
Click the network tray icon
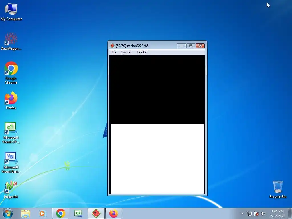point(249,214)
